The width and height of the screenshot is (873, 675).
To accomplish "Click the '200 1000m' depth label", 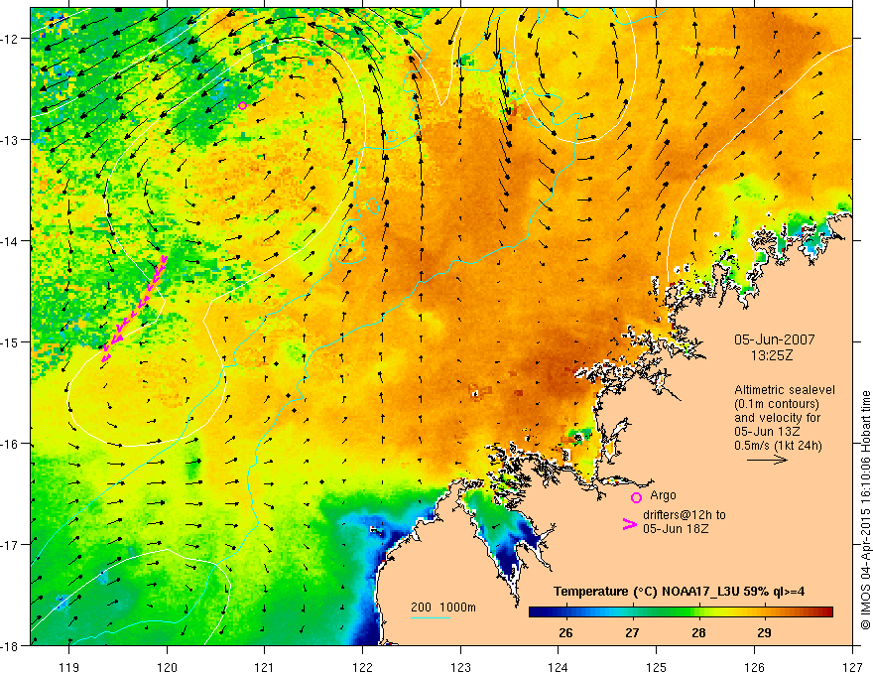I will pos(443,607).
